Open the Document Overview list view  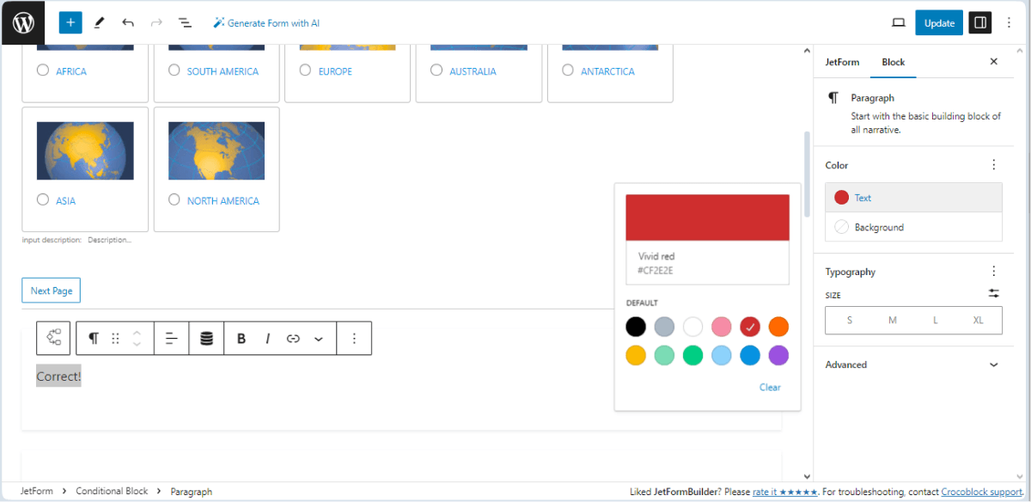tap(185, 23)
